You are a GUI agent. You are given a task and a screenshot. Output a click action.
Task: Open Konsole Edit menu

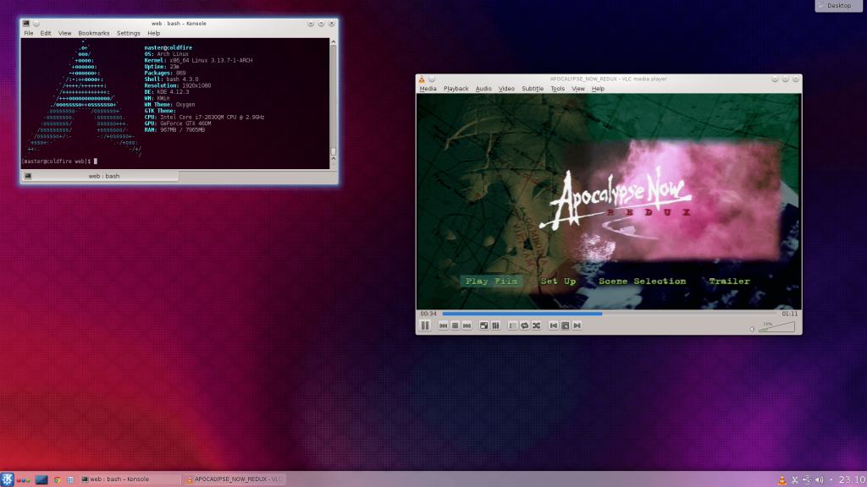click(46, 33)
